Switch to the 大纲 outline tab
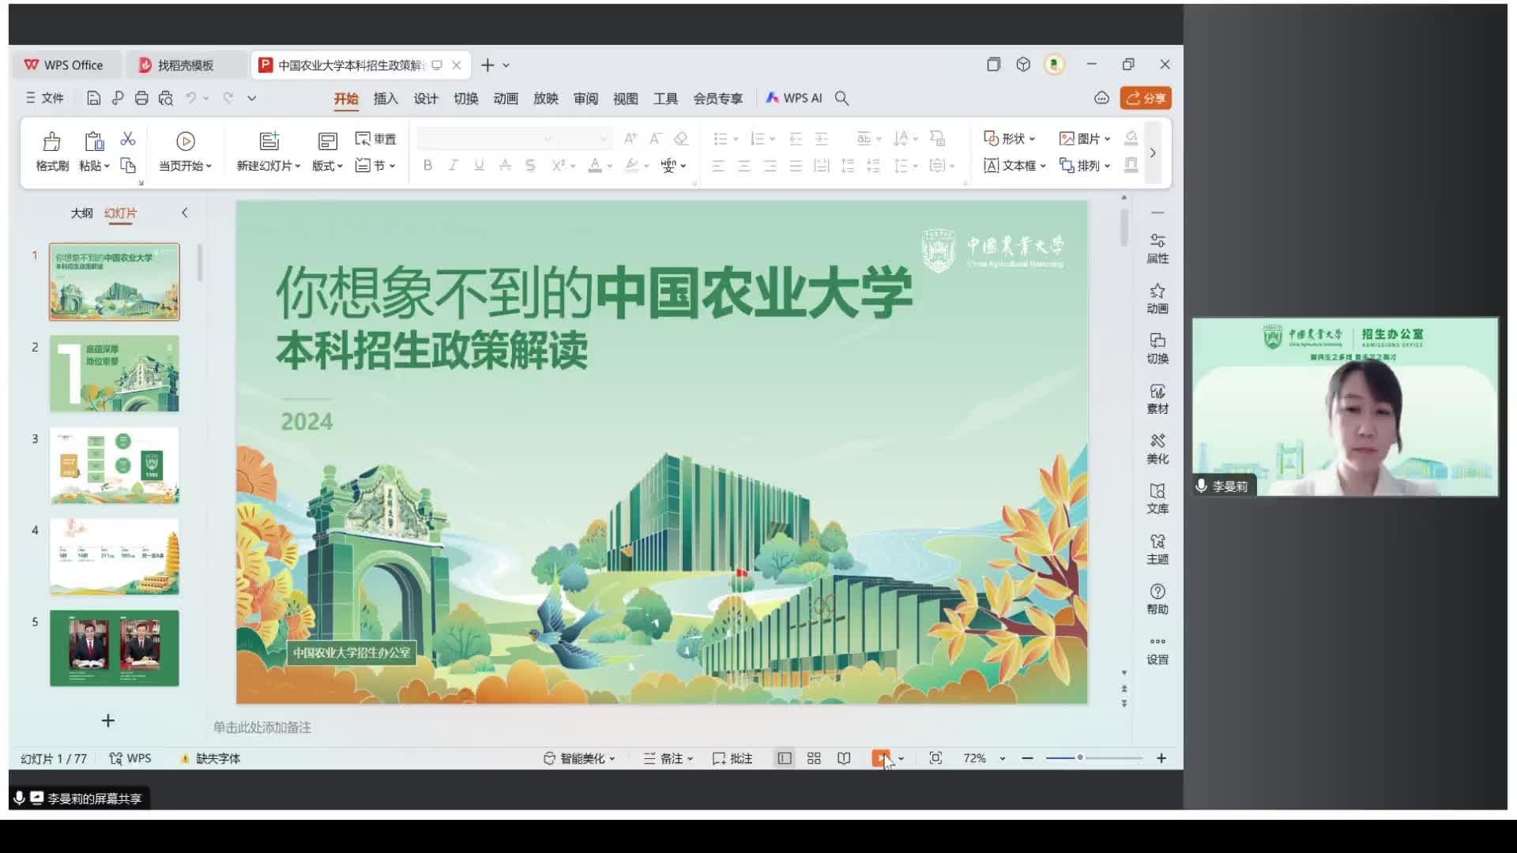 [81, 213]
